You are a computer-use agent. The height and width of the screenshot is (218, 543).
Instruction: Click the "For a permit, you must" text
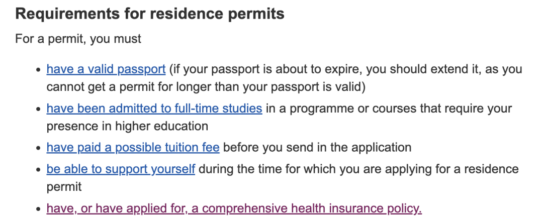[78, 38]
